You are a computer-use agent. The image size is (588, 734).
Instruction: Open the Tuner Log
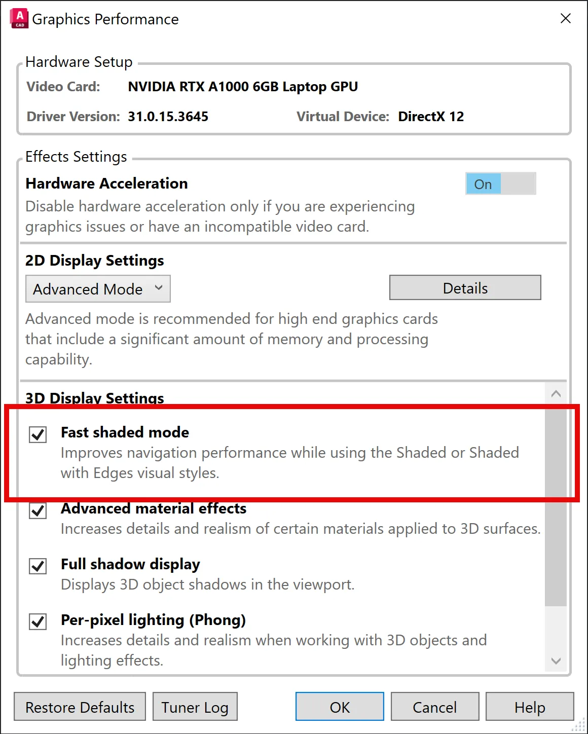[195, 707]
